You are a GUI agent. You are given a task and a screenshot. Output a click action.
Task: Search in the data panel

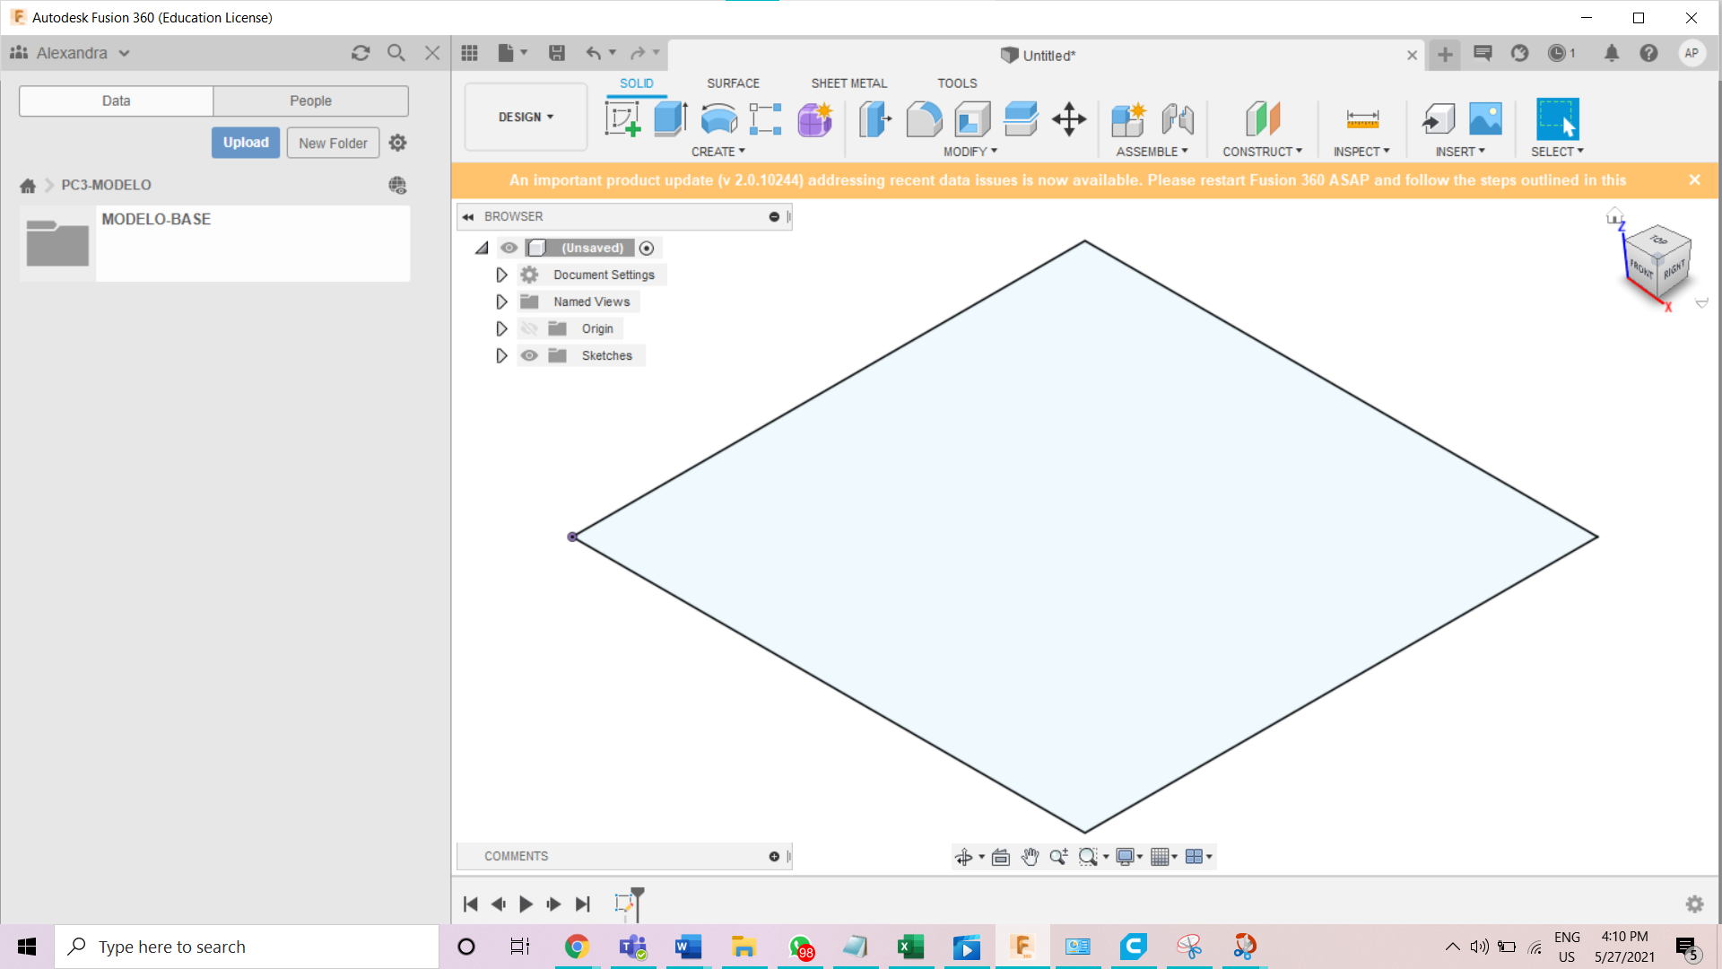pyautogui.click(x=396, y=53)
